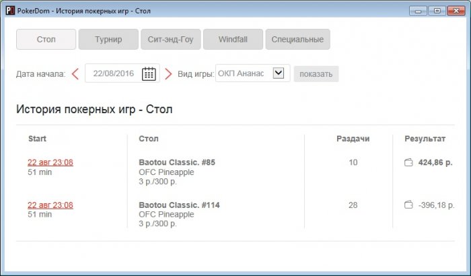Viewport: 471px width, 276px height.
Task: Expand the ОКП Ананас game type dropdown
Action: (x=279, y=73)
